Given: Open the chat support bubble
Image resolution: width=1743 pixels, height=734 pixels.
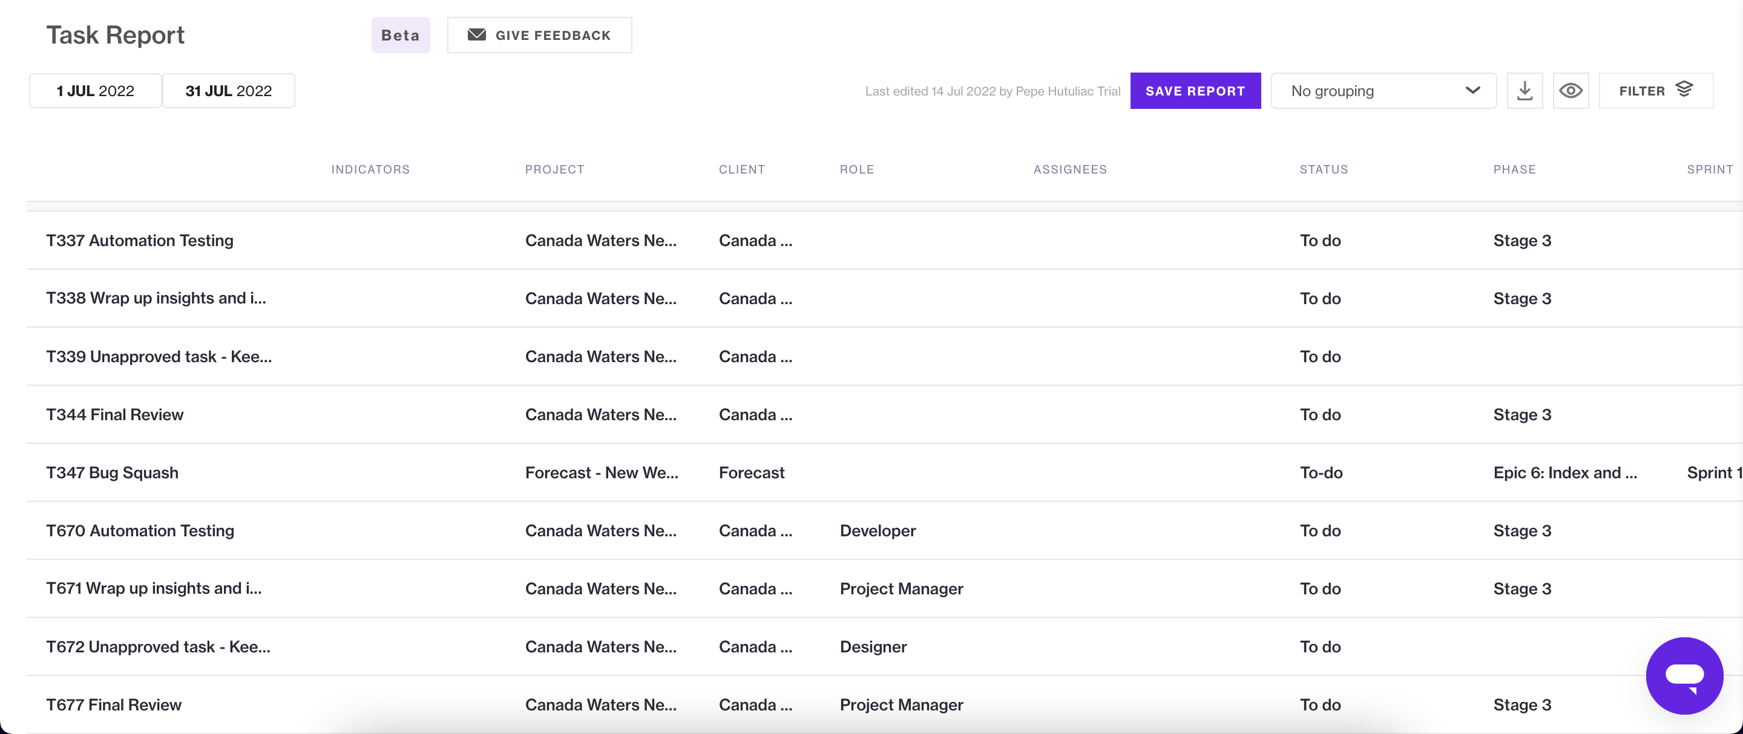Looking at the screenshot, I should (x=1684, y=675).
